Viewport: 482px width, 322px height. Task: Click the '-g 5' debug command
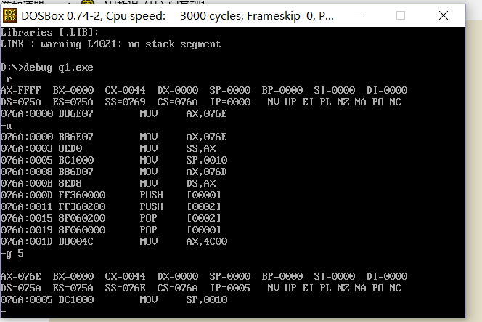12,254
